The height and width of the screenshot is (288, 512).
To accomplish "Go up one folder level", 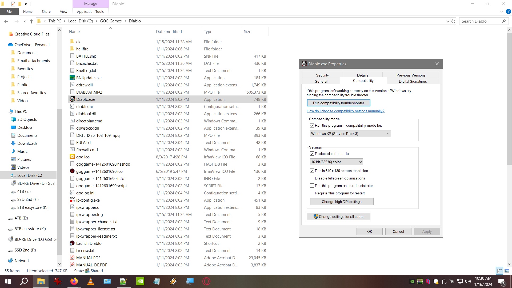I will tap(31, 21).
